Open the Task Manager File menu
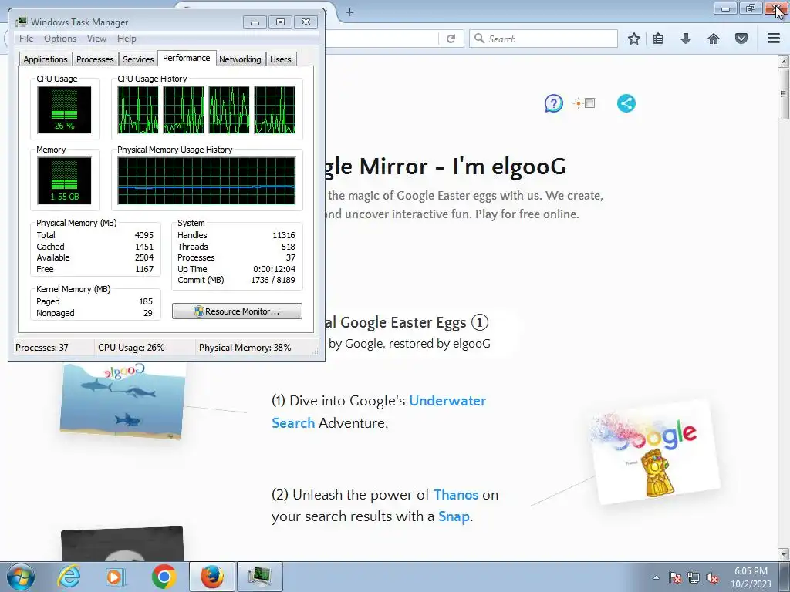This screenshot has width=790, height=592. point(26,39)
